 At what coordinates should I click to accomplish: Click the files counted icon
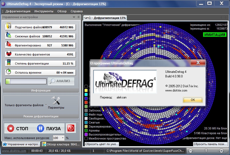coord(9,26)
